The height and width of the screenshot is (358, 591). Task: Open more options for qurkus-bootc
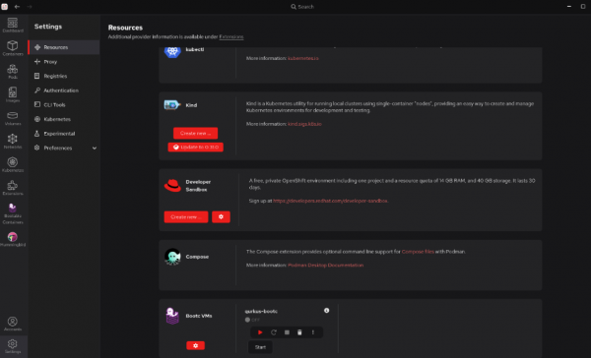coord(313,332)
